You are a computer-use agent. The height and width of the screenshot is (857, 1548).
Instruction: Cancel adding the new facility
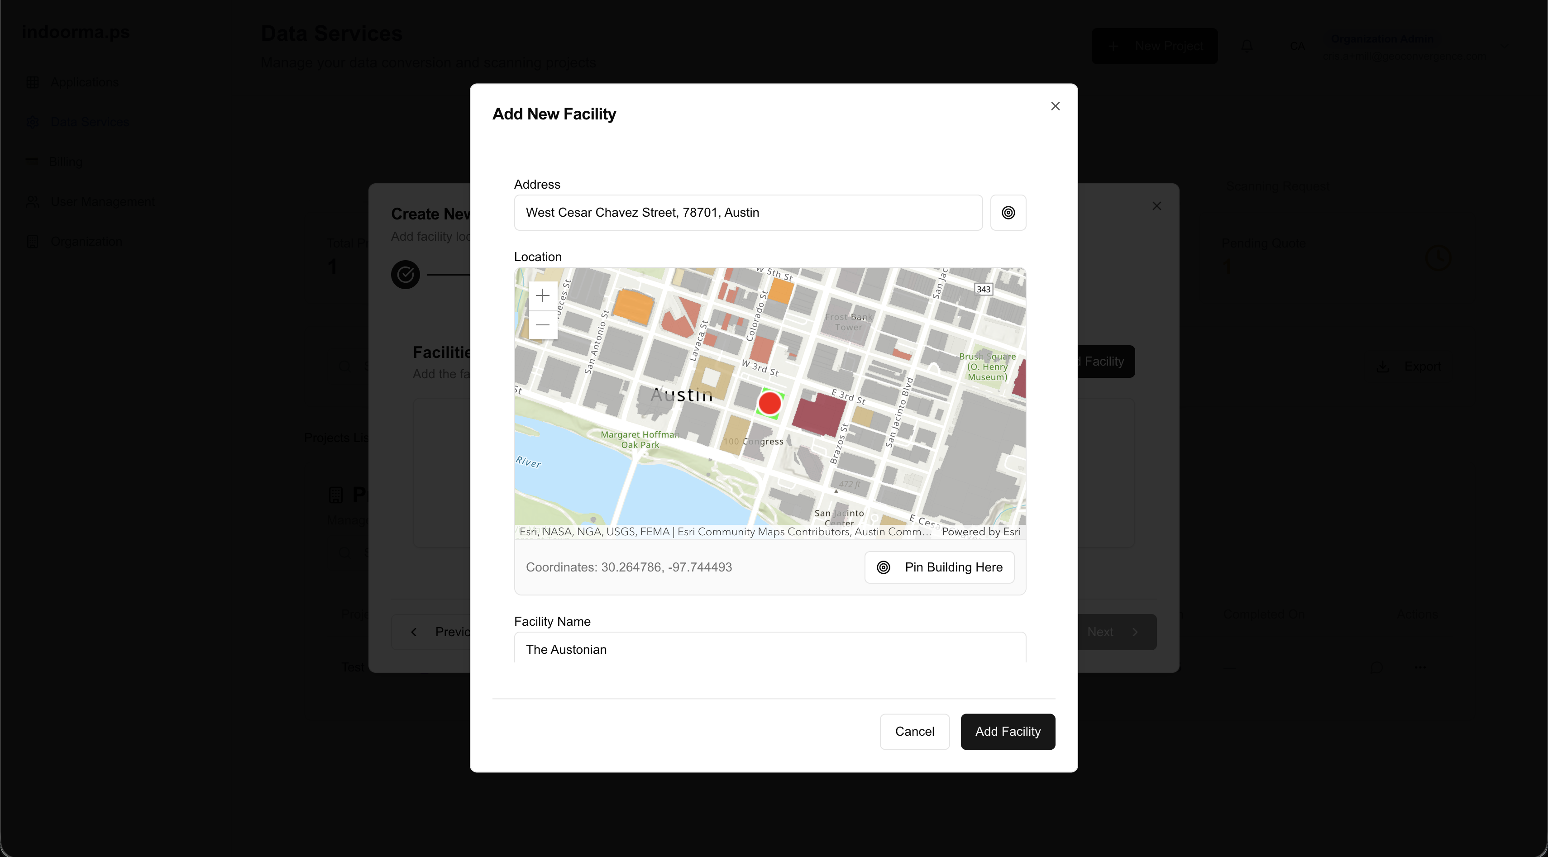pyautogui.click(x=915, y=732)
